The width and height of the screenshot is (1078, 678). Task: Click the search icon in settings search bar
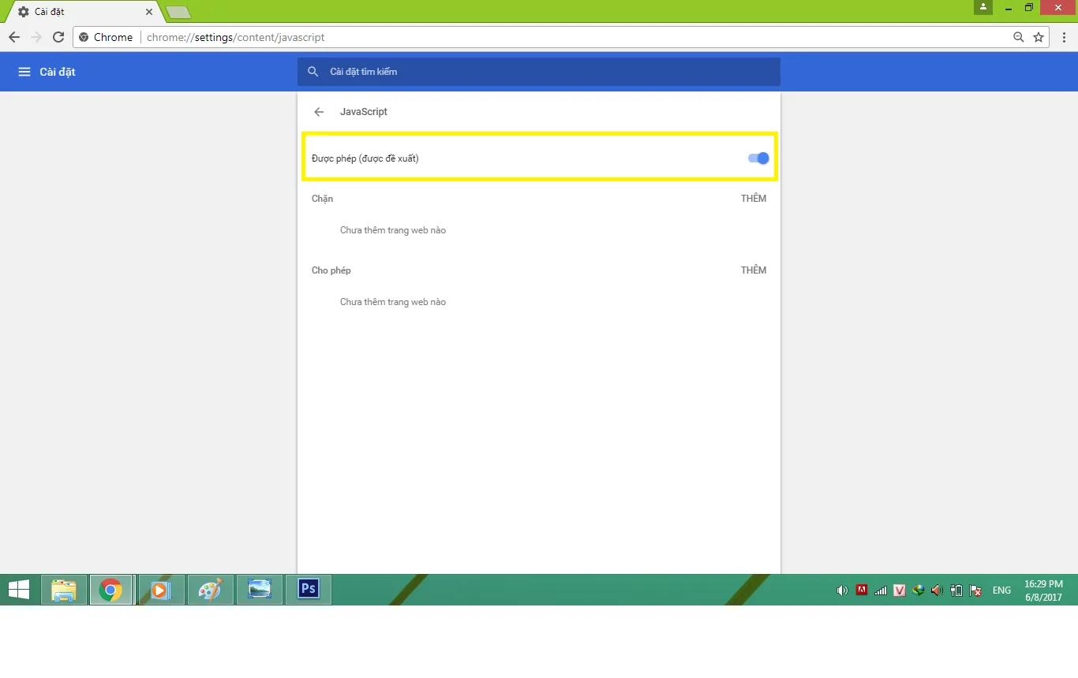[x=313, y=72]
